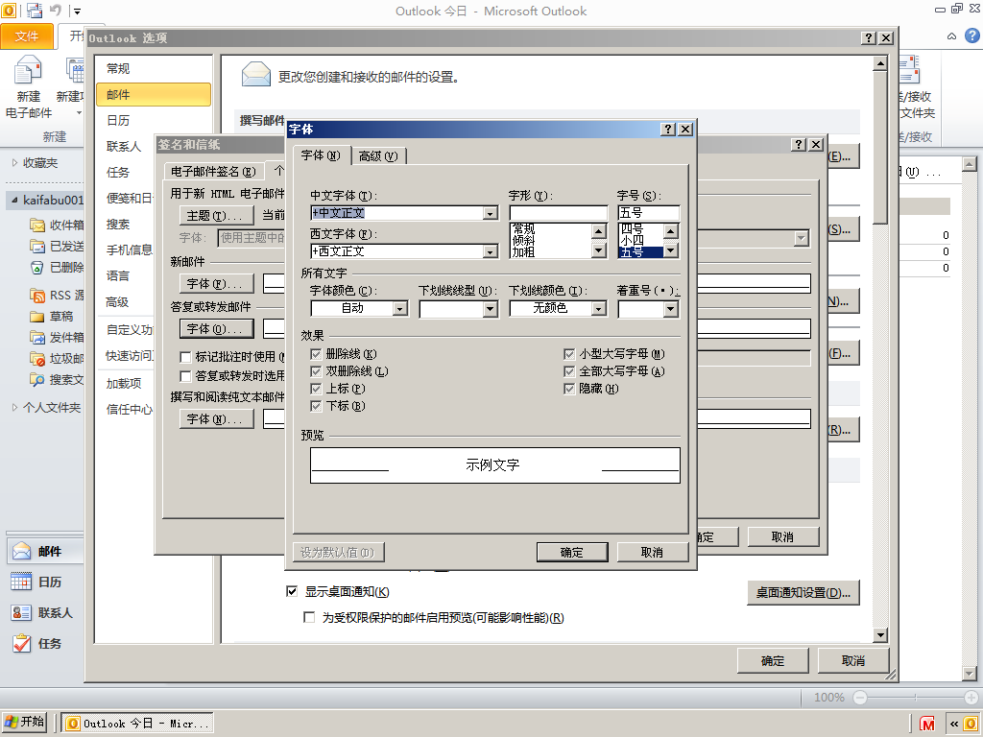
Task: Collapse the kaifabu001 account tree node
Action: (14, 200)
